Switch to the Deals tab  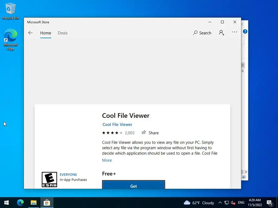click(x=63, y=33)
